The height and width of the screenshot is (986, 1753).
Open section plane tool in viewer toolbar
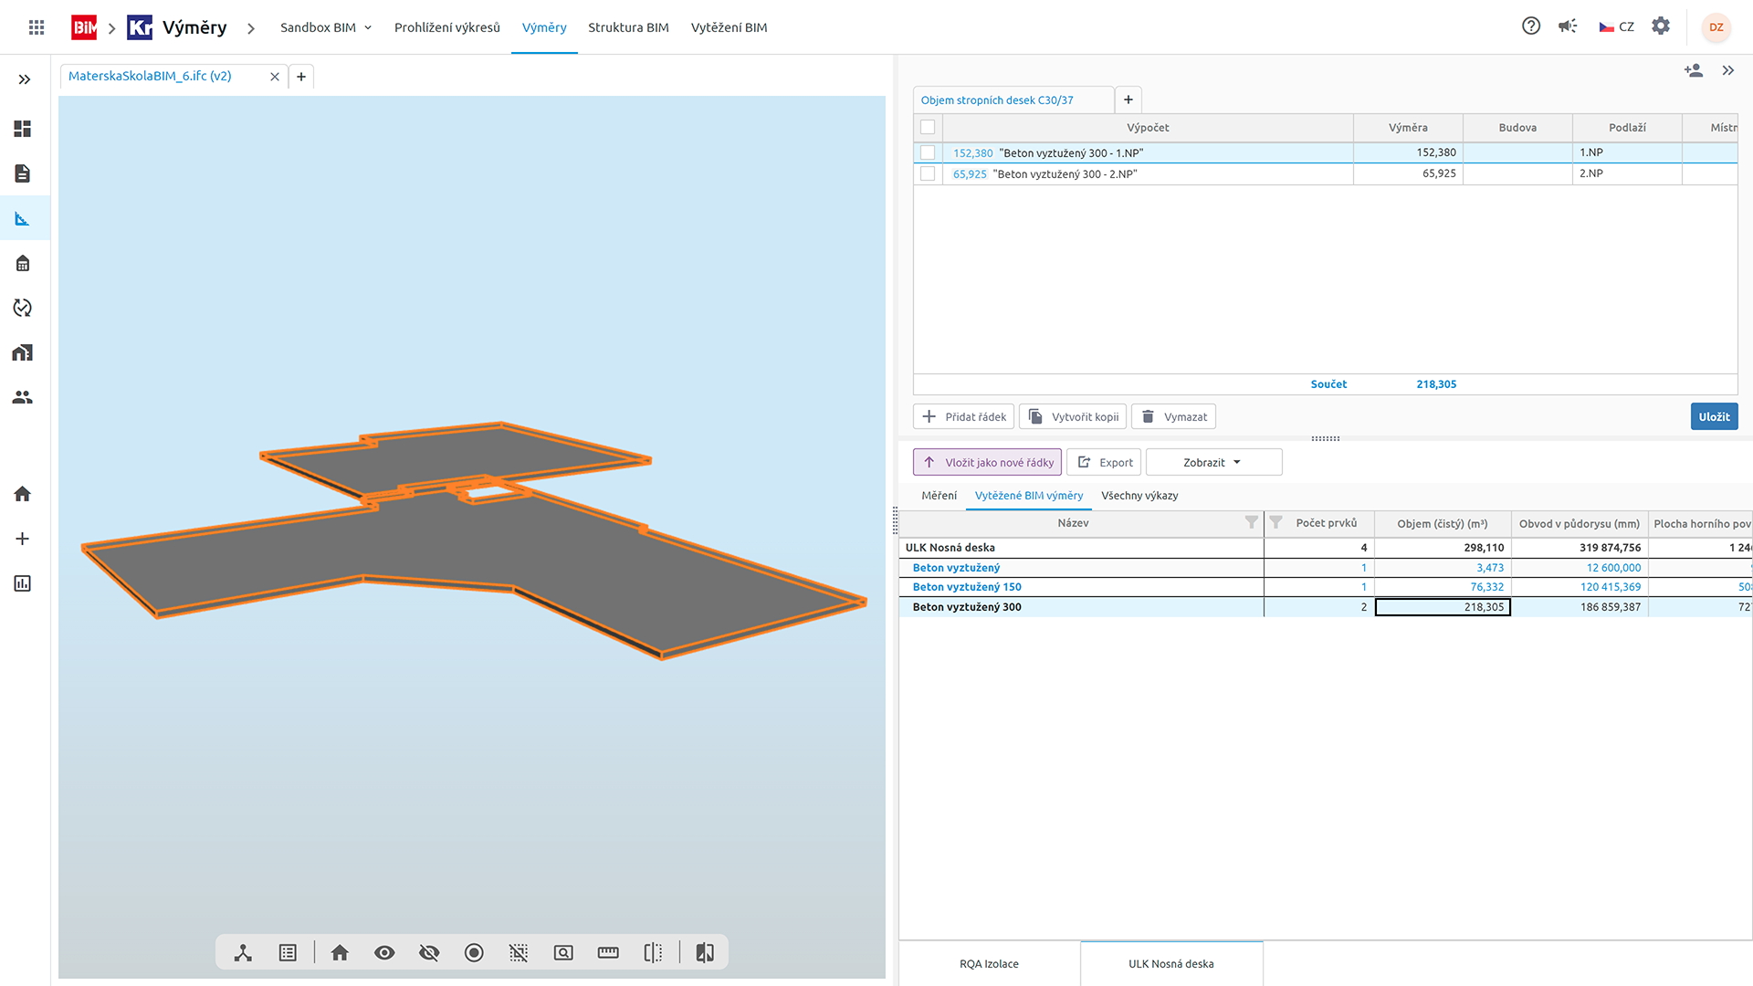coord(653,952)
